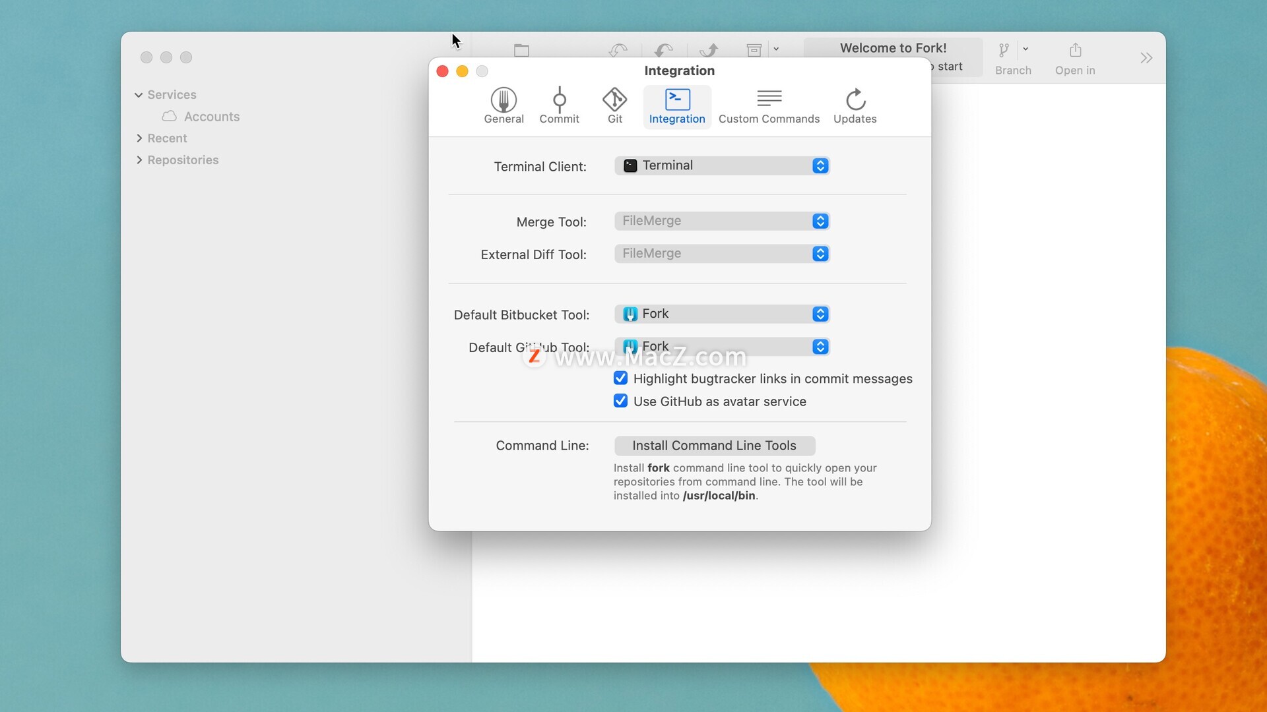Click the Branch toolbar icon
Screen dimensions: 1267x712
(x=1004, y=50)
